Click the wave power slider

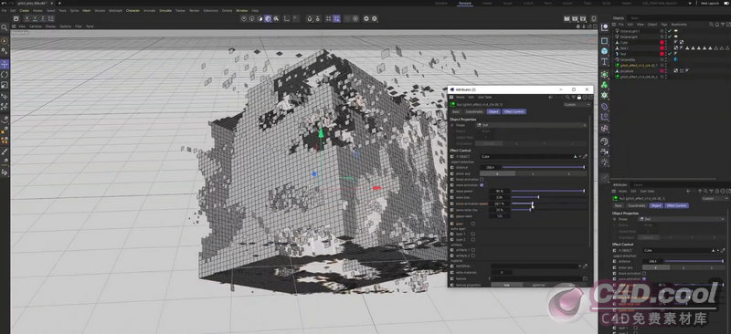tap(547, 191)
